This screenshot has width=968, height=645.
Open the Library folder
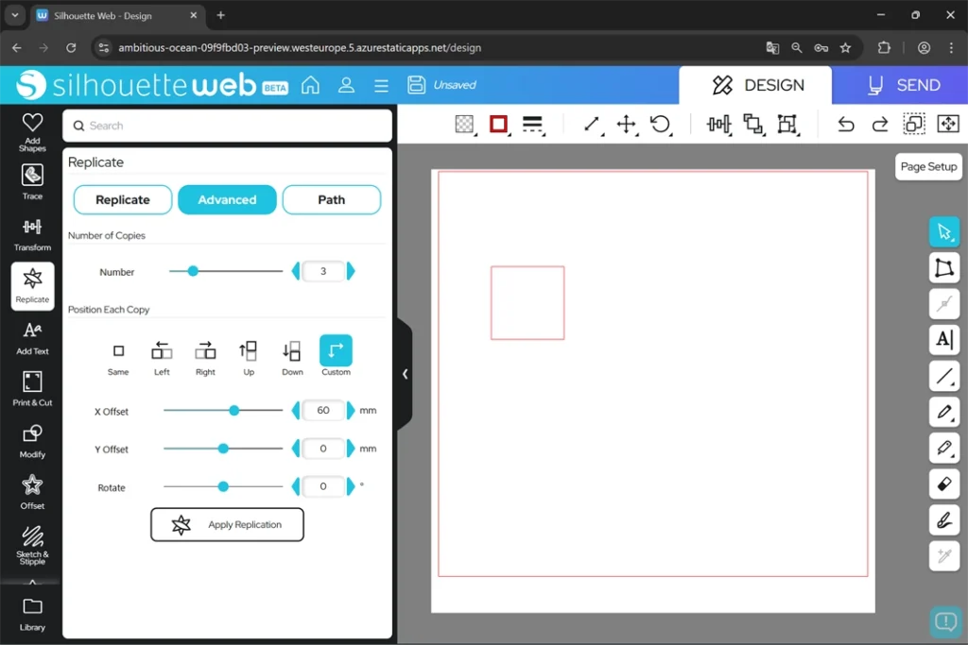coord(32,613)
